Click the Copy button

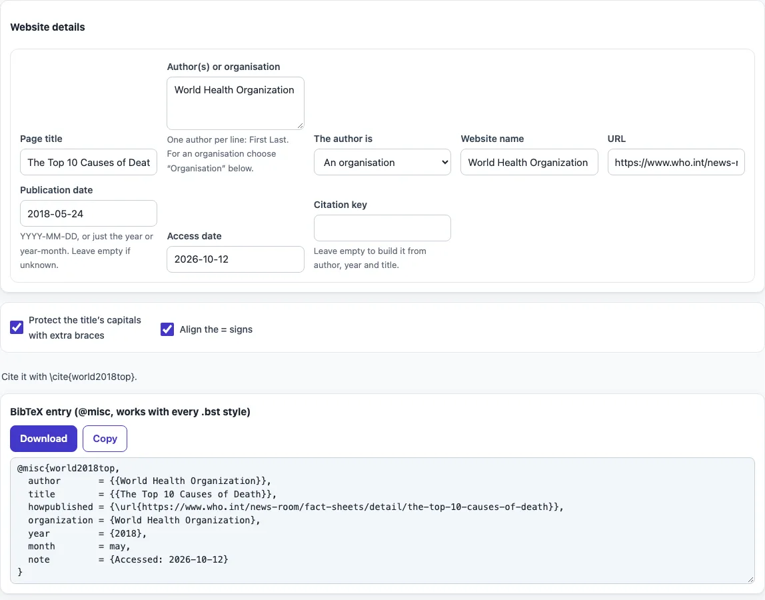105,439
